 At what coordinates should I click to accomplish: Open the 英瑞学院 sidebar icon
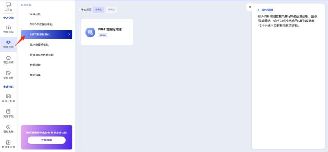coord(8,111)
